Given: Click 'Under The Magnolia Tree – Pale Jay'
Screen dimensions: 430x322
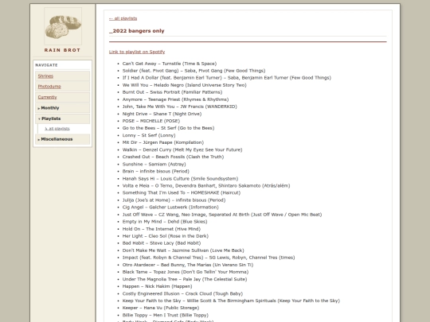Looking at the screenshot, I should (x=185, y=279).
